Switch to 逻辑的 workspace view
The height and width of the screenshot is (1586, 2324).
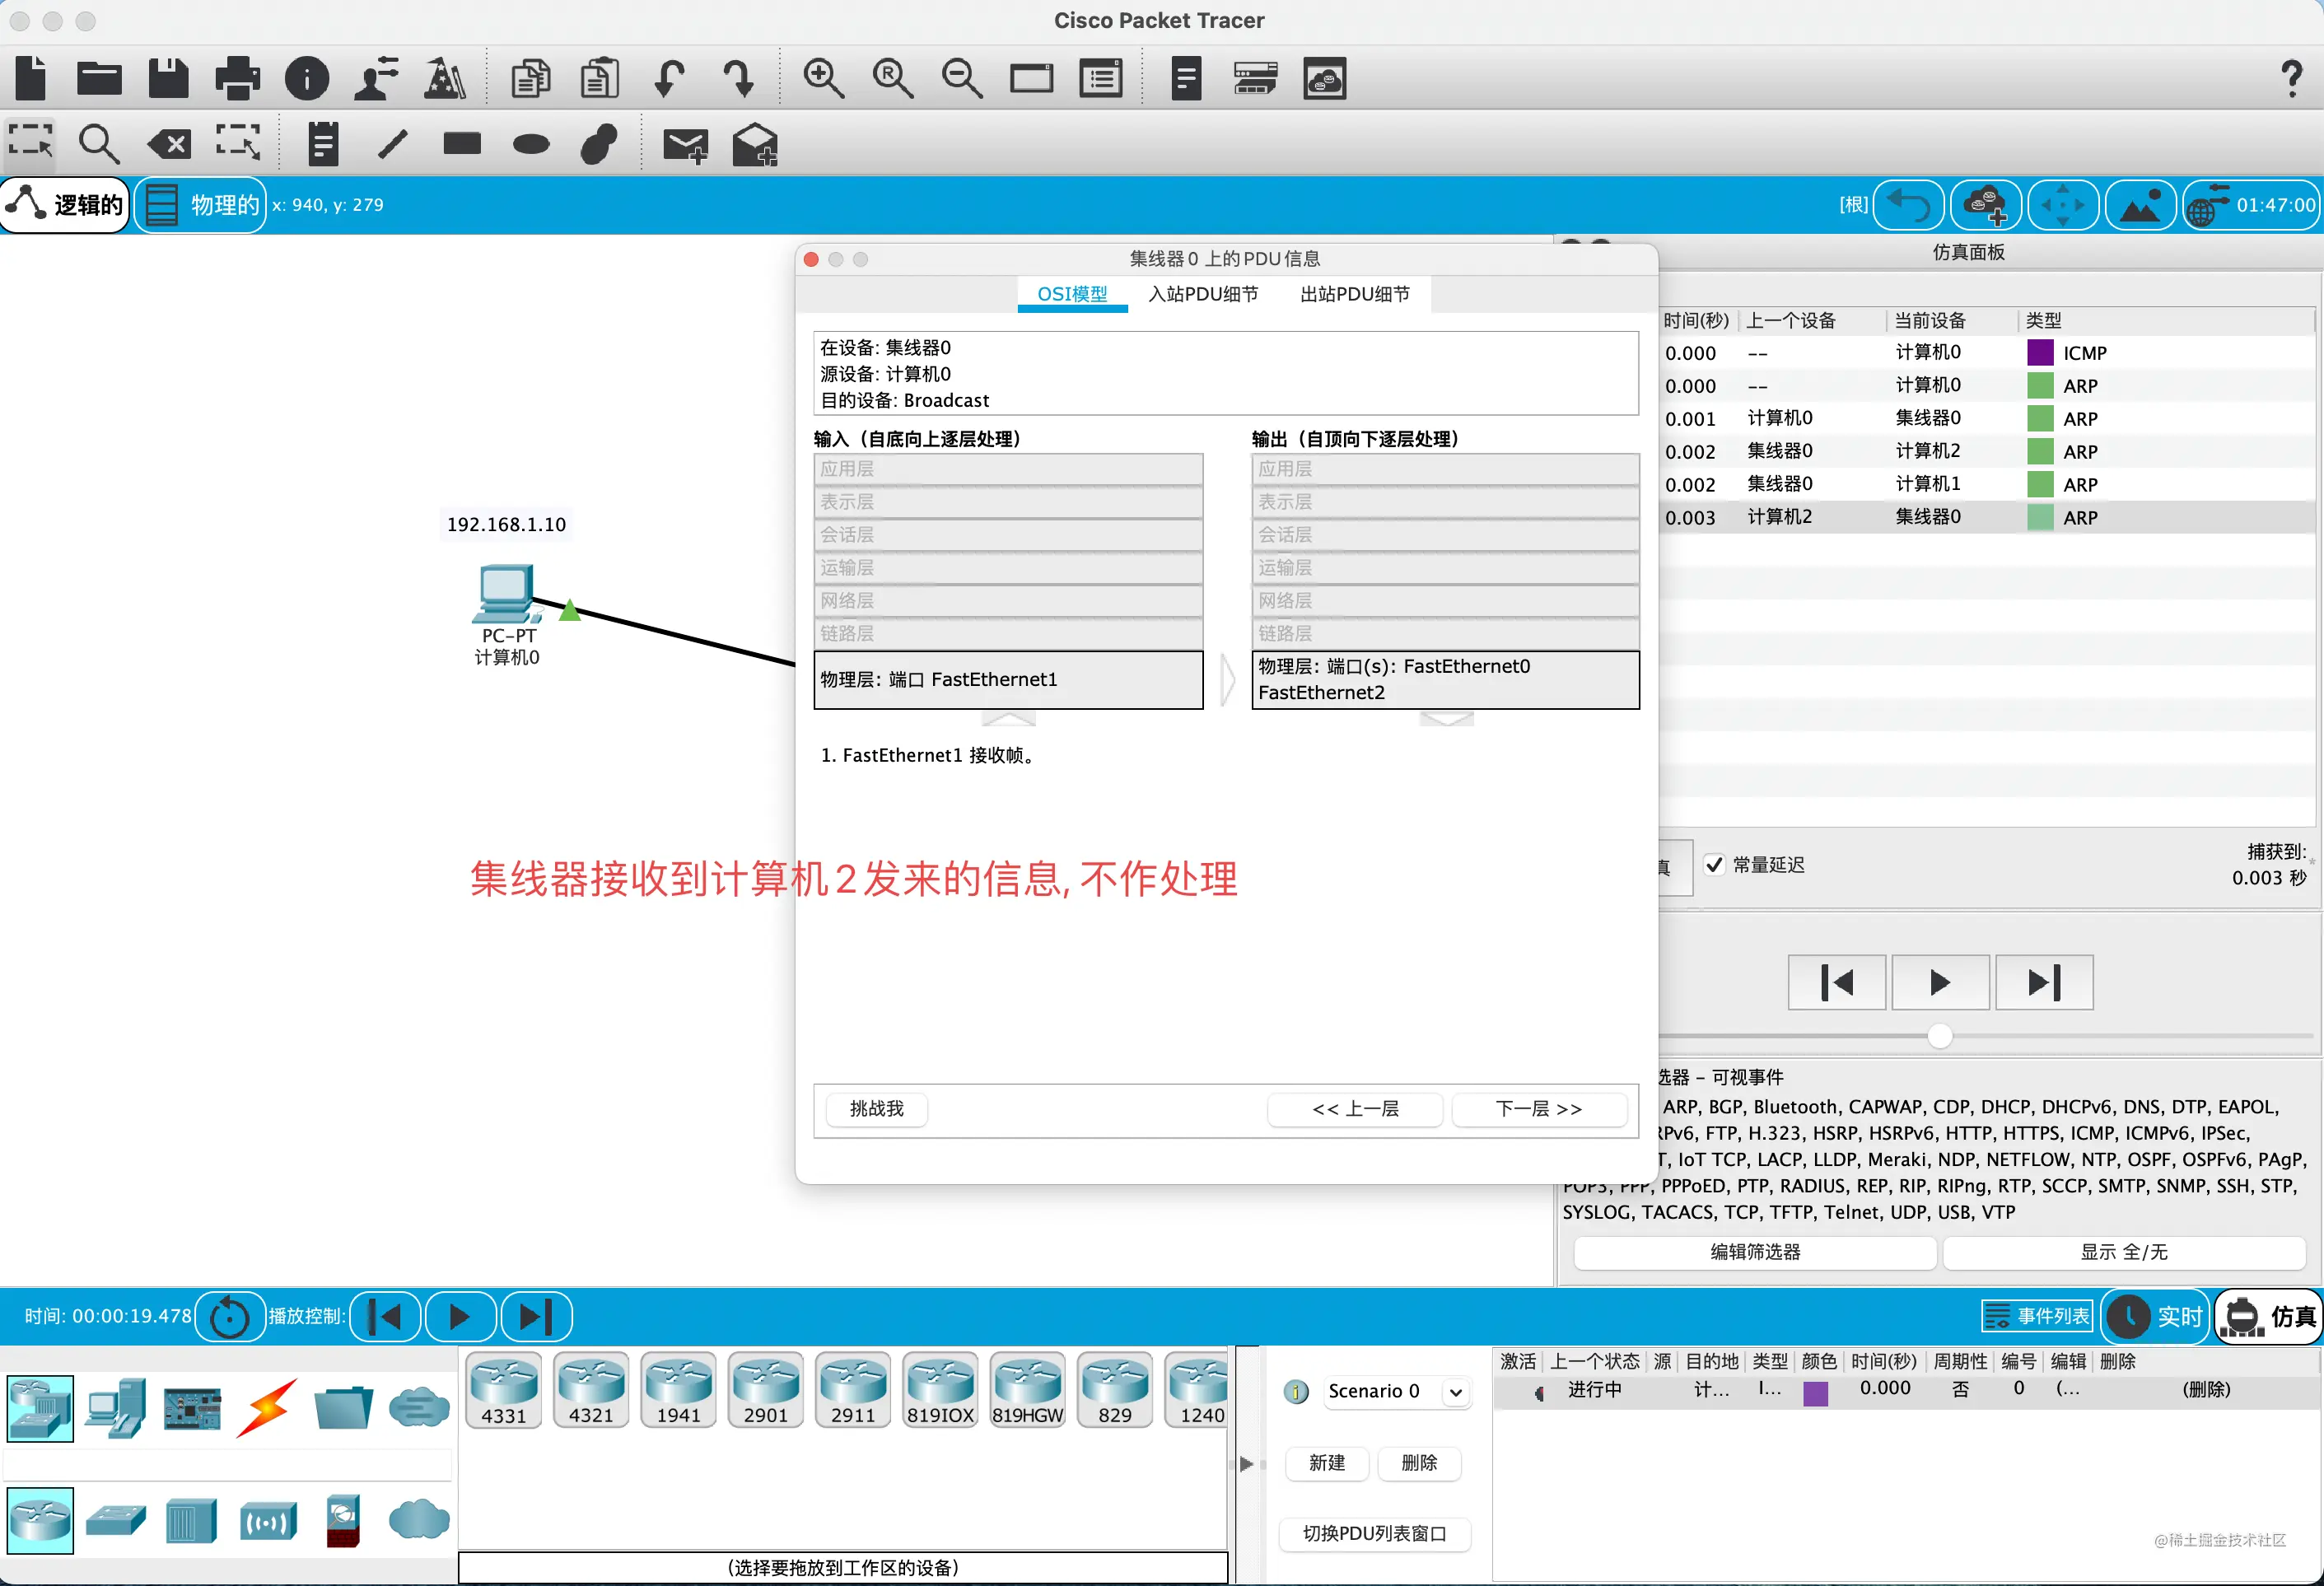[x=66, y=205]
